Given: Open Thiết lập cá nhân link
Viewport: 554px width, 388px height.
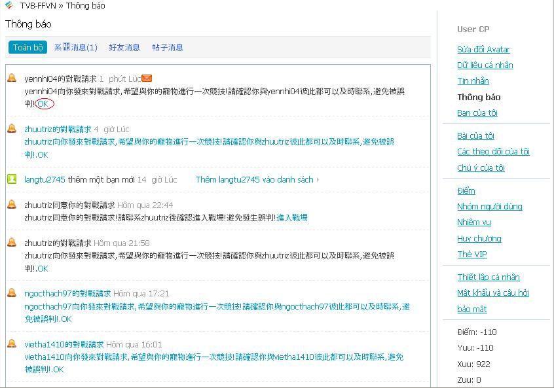Looking at the screenshot, I should click(x=489, y=277).
